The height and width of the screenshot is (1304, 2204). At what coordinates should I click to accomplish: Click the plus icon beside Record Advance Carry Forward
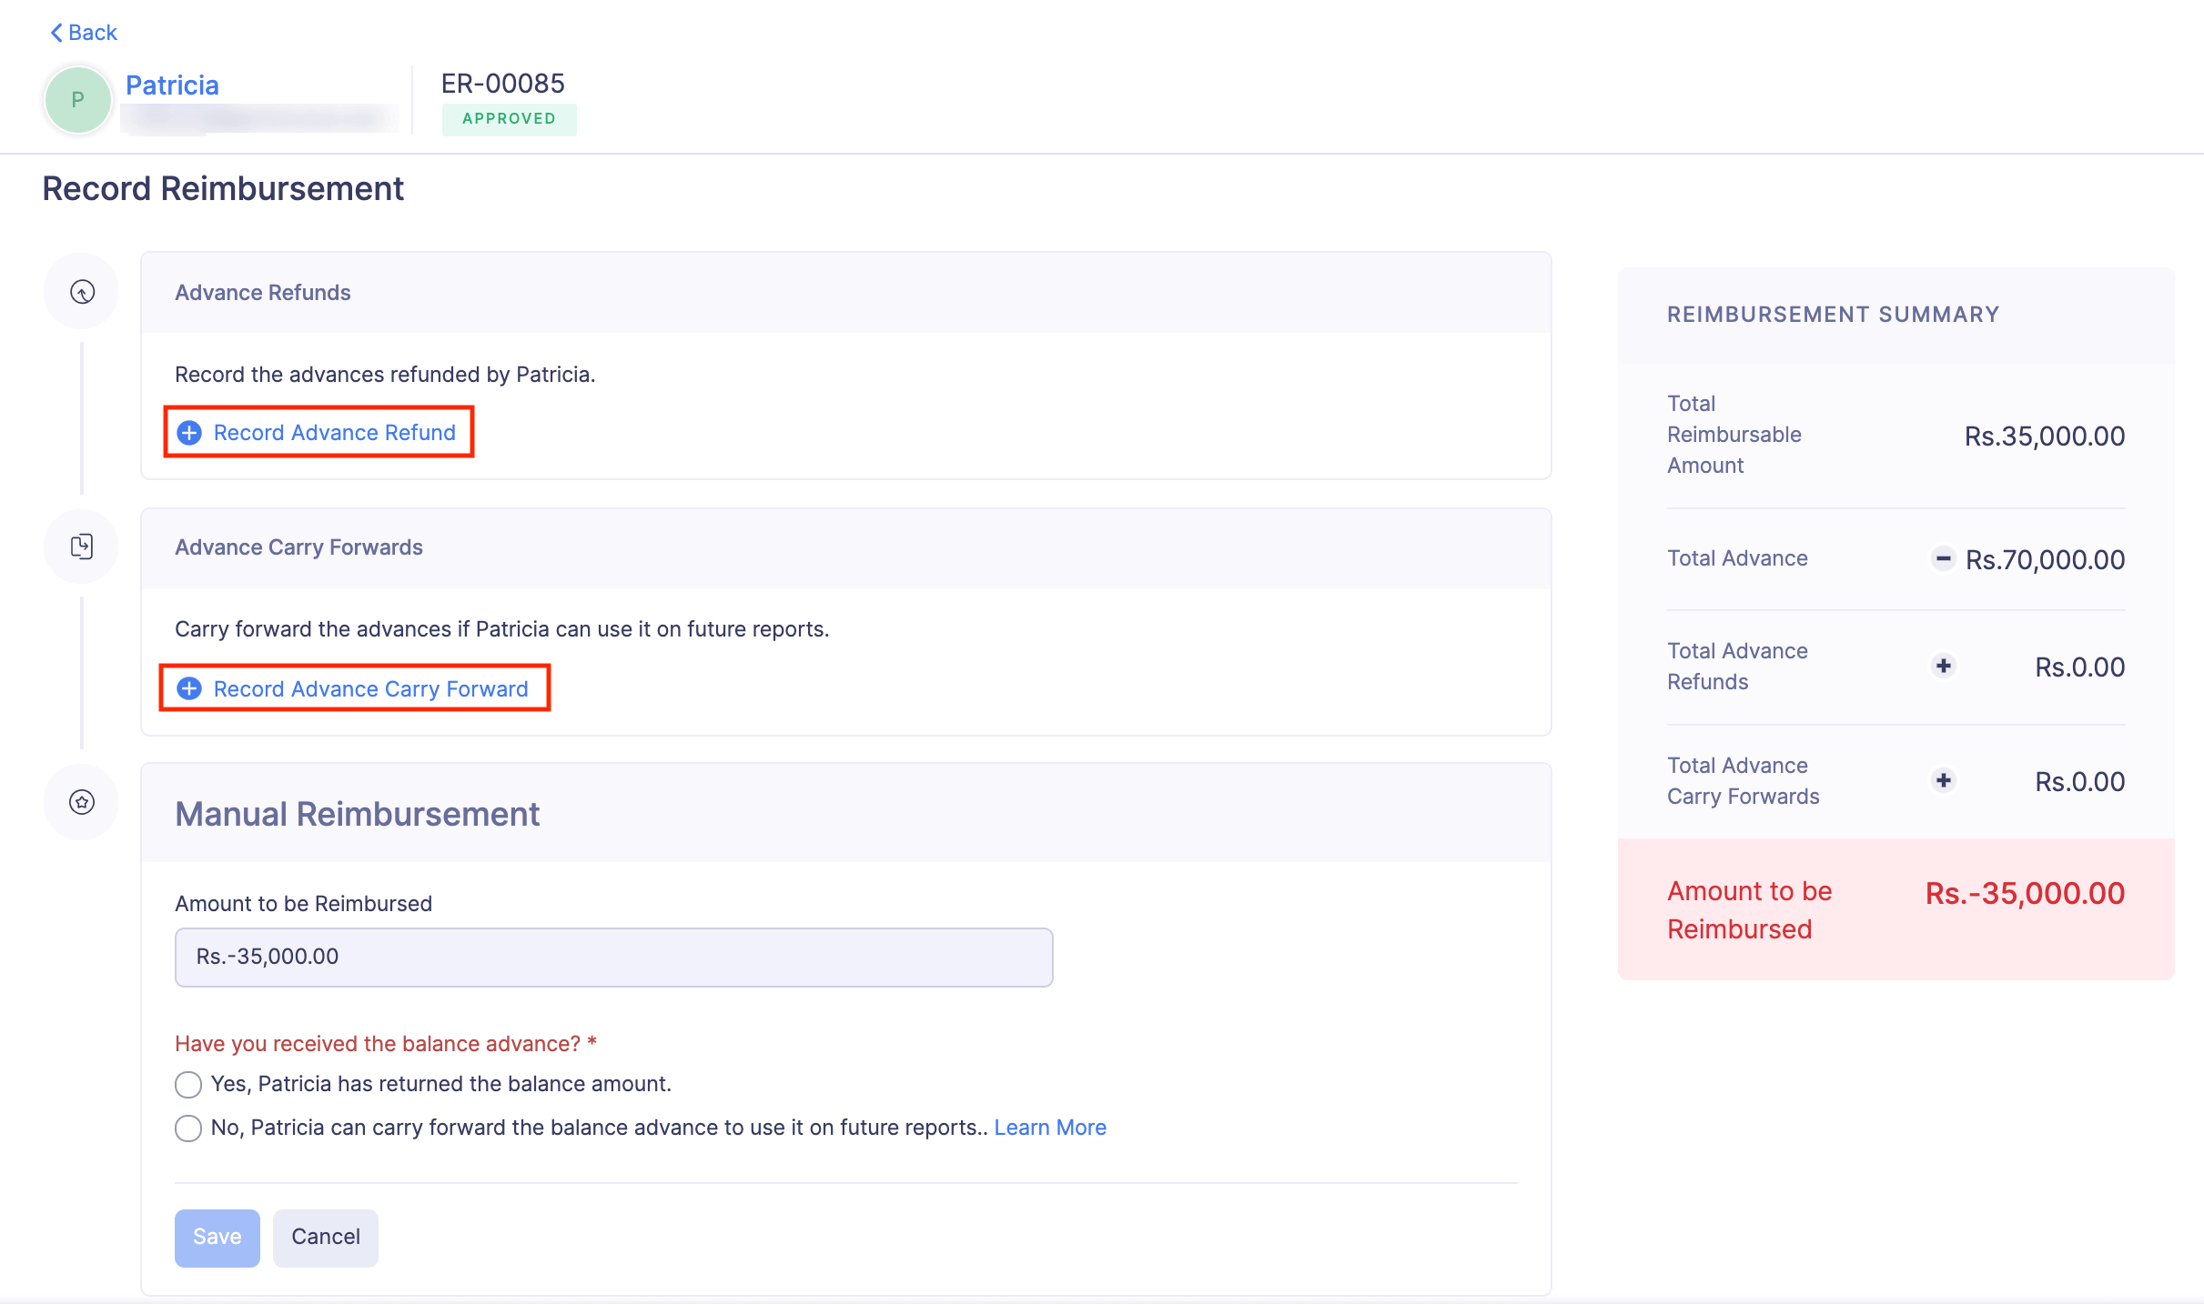[188, 688]
